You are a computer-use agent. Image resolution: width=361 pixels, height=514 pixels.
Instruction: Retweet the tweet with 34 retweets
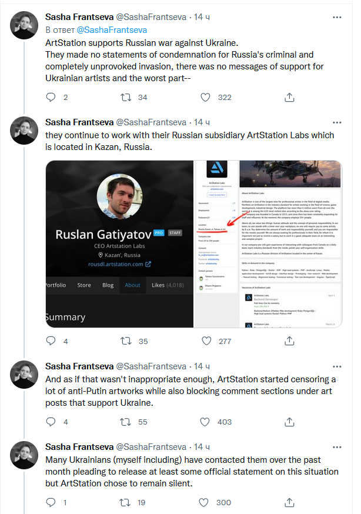click(x=126, y=97)
